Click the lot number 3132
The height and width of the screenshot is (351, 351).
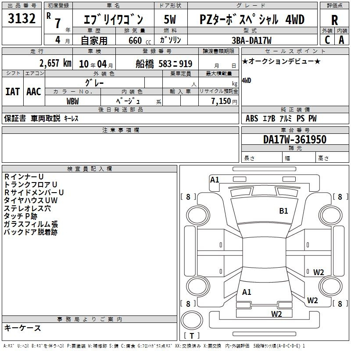(22, 19)
